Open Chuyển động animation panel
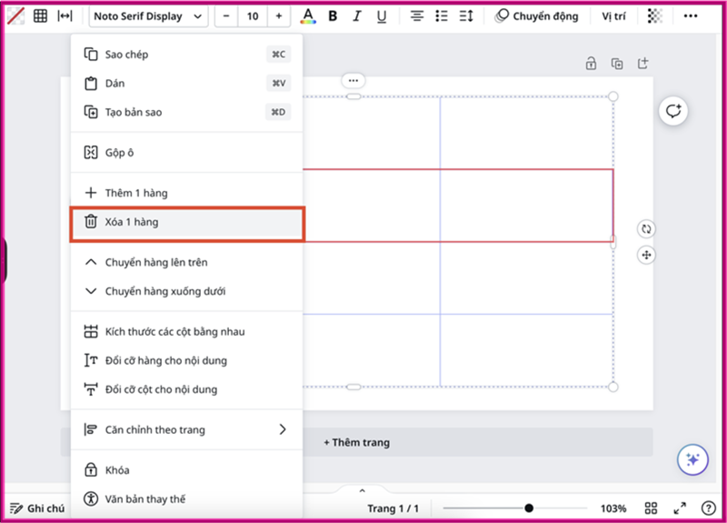Viewport: 727px width, 523px height. pos(536,16)
